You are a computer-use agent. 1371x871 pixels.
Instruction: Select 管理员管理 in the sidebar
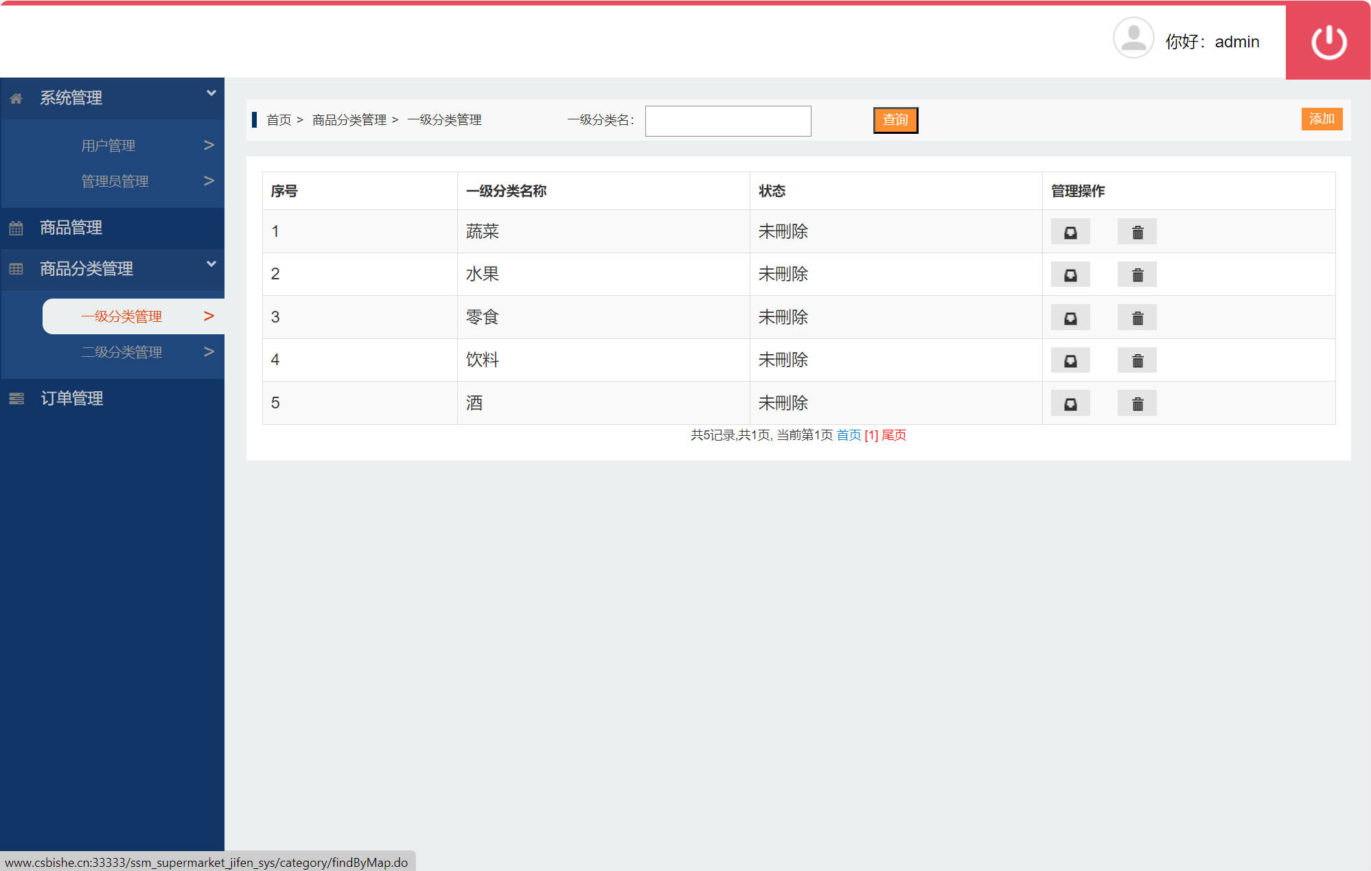click(x=115, y=181)
